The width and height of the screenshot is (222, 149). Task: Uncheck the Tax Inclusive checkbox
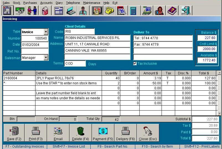135,64
